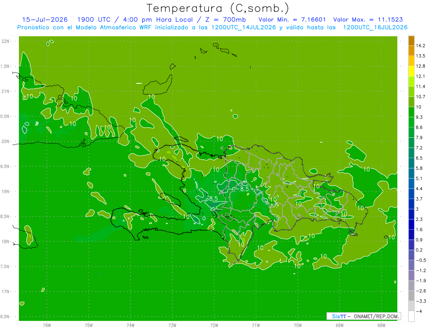Click the '14.2' colorbar label
The image size is (428, 330).
pos(421,46)
